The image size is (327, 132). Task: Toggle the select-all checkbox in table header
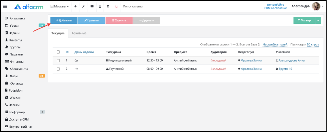click(x=58, y=52)
